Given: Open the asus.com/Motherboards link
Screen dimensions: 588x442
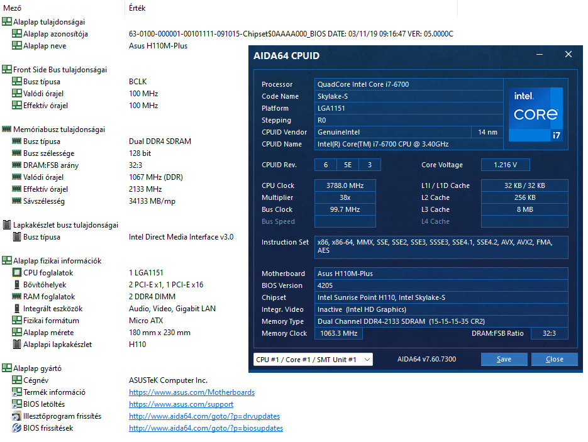Looking at the screenshot, I should pos(192,392).
